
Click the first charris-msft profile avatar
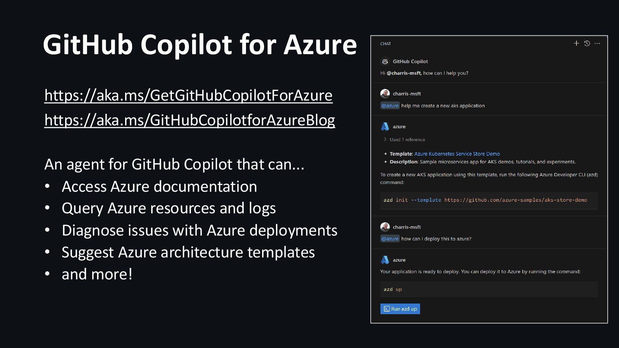(385, 94)
